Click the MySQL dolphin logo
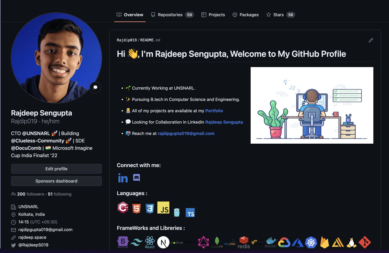The image size is (389, 253). coord(230,243)
